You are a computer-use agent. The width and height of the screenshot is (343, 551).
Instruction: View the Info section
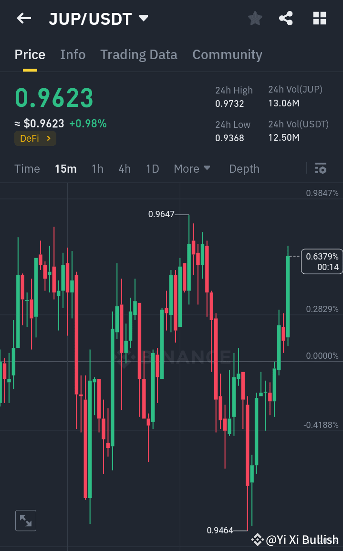73,54
